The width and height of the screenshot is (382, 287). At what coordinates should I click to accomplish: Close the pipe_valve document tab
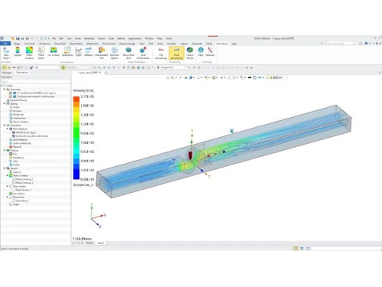(x=100, y=73)
